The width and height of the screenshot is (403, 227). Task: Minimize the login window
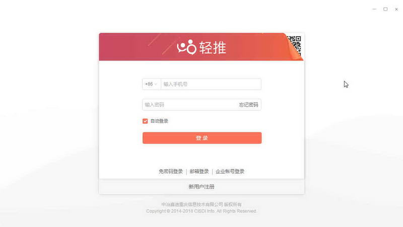coord(374,9)
